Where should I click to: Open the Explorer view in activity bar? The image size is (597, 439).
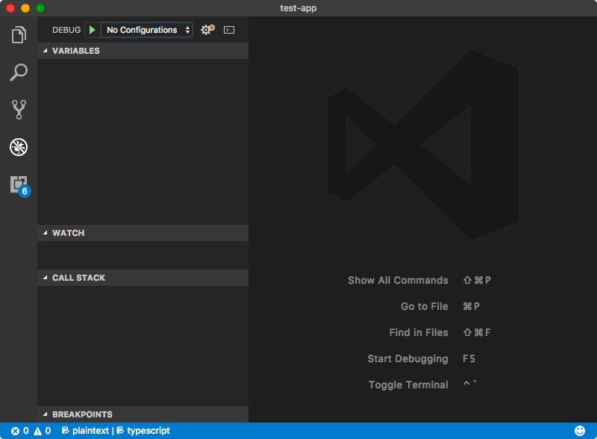[19, 34]
